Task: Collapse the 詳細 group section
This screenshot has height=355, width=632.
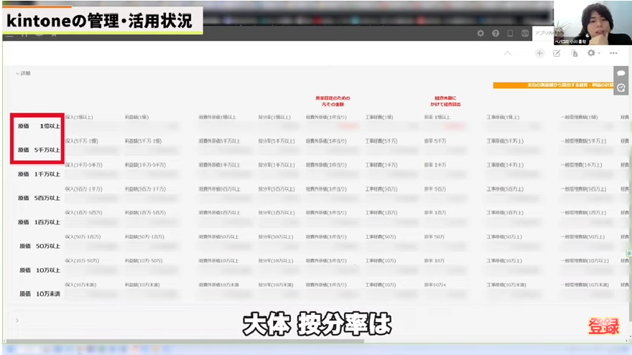Action: (17, 73)
